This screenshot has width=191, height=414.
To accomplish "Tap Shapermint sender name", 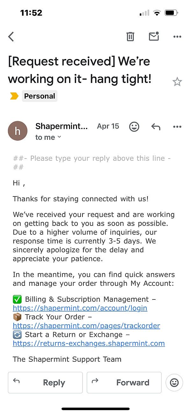I will 61,126.
